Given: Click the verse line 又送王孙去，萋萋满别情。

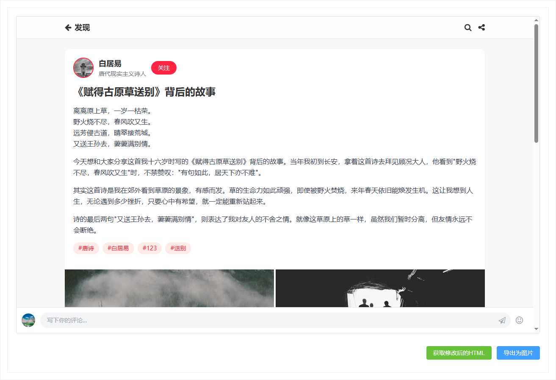Looking at the screenshot, I should point(112,144).
